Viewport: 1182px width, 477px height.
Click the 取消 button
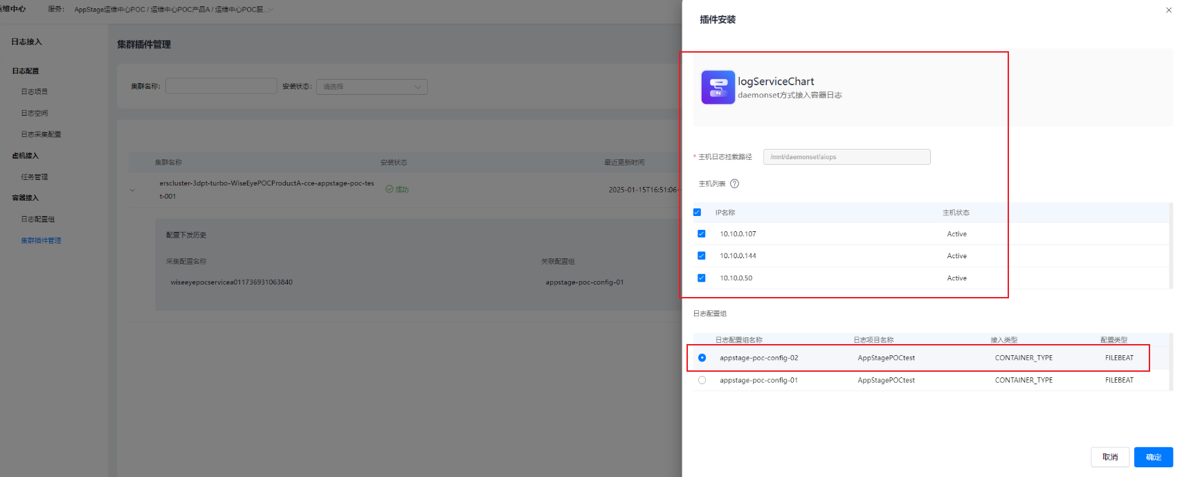coord(1109,457)
